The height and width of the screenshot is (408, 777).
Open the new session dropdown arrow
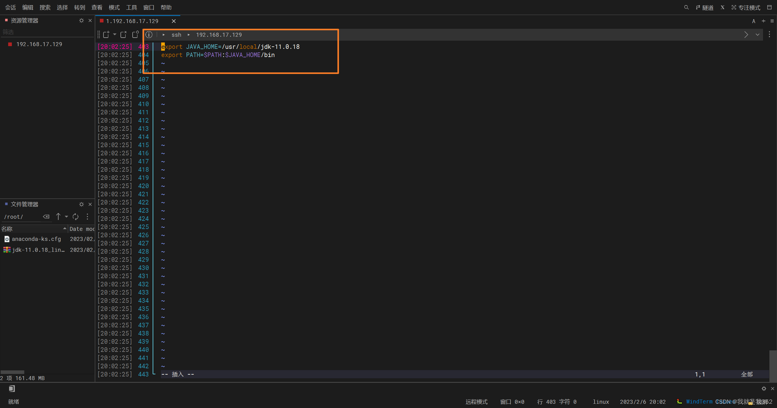point(115,35)
